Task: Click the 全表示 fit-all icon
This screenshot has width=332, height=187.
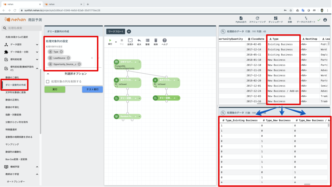Action: tap(130, 40)
